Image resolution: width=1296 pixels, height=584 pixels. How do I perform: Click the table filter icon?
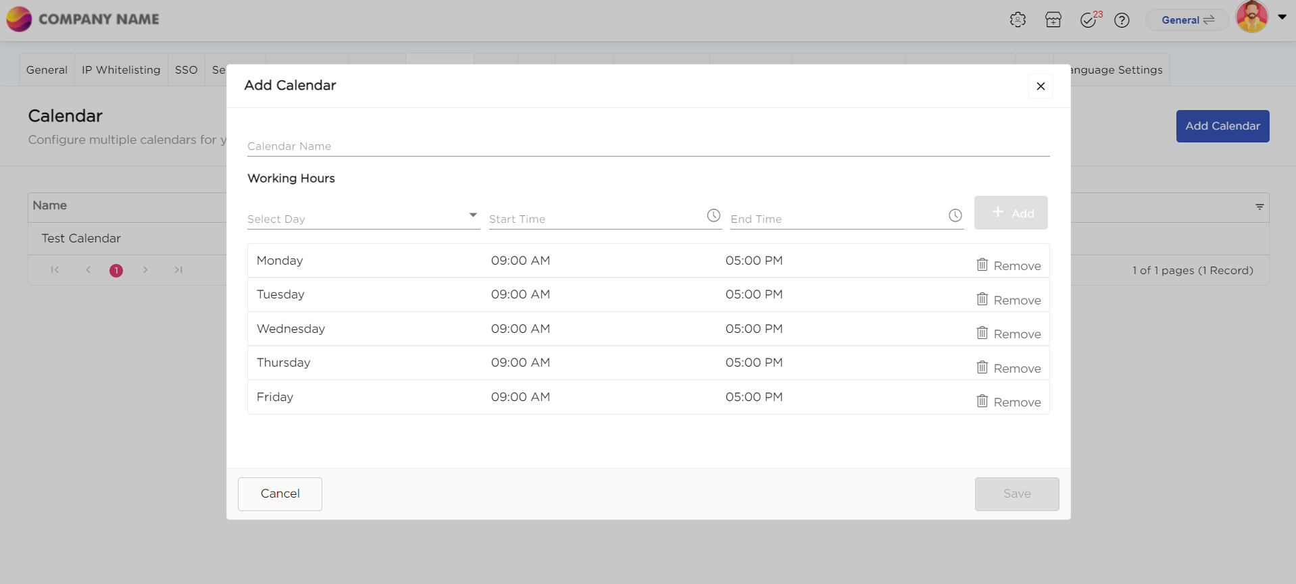pyautogui.click(x=1260, y=207)
